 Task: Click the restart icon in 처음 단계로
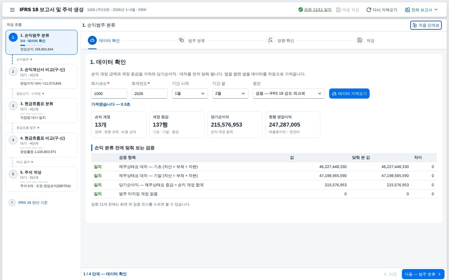pyautogui.click(x=415, y=25)
